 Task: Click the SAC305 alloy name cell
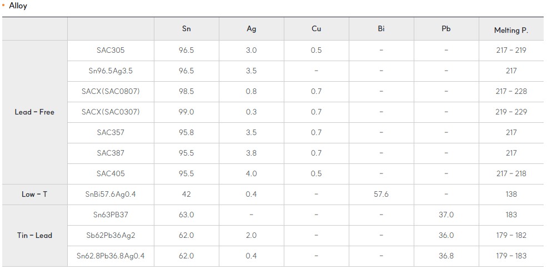[x=111, y=51]
